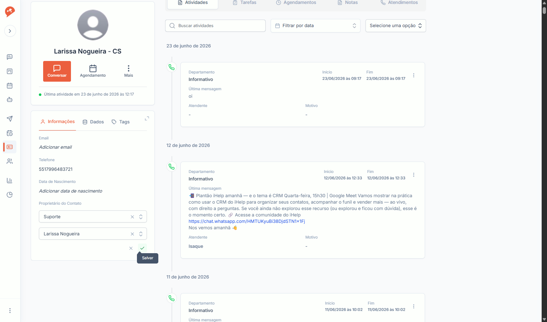547x322 pixels.
Task: Click the contact avatar picture
Action: point(93,25)
